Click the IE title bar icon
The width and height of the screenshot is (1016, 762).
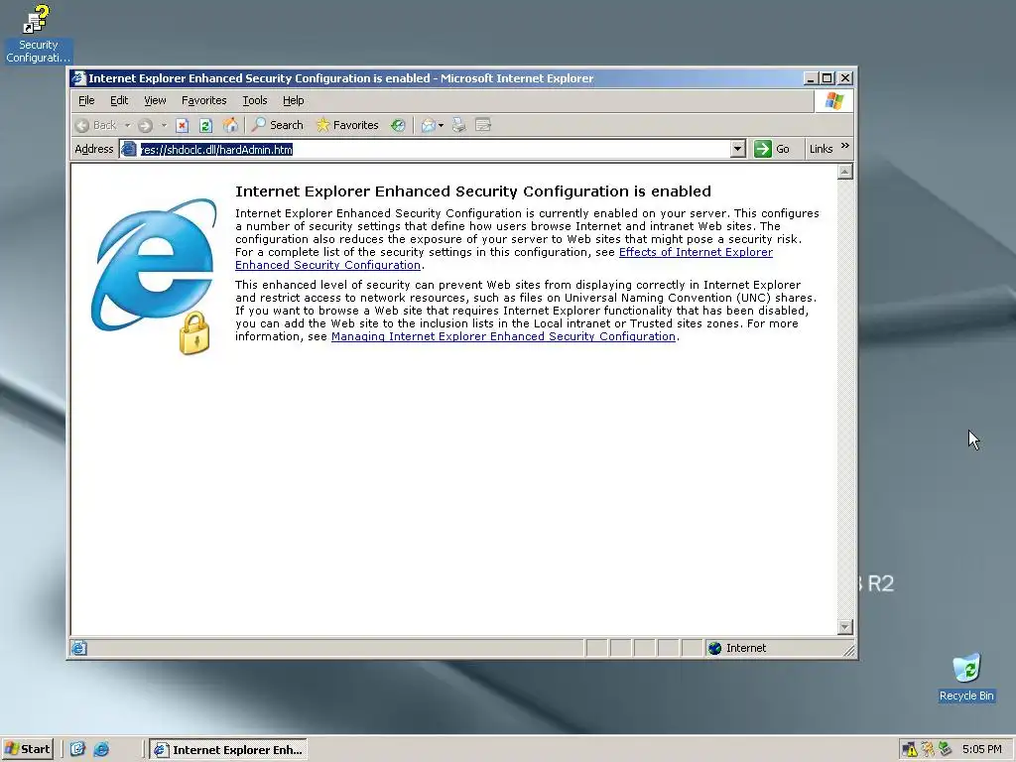click(x=79, y=78)
